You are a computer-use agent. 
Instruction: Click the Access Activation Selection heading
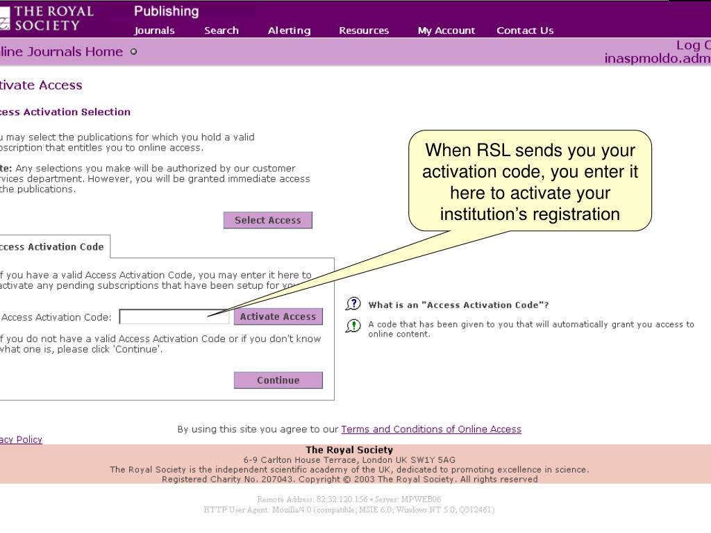65,112
